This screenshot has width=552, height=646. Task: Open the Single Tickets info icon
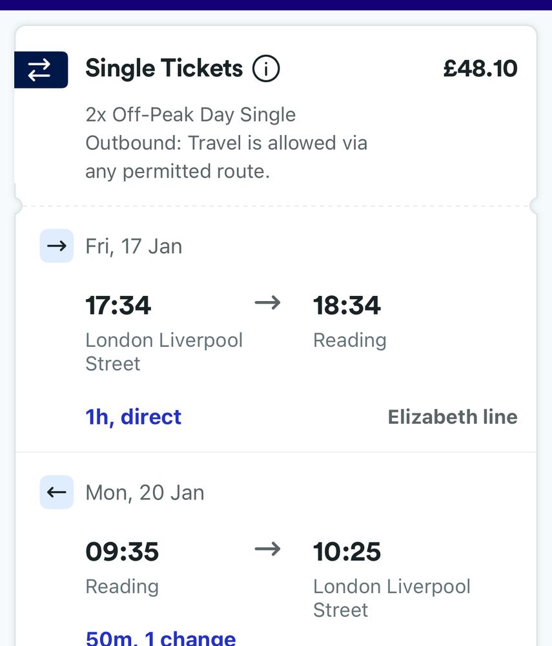coord(266,68)
